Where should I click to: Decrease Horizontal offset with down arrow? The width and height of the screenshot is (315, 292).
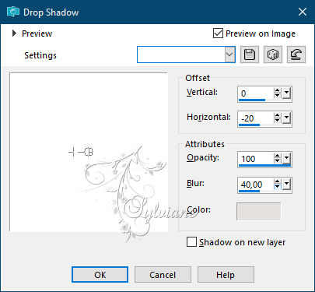pyautogui.click(x=277, y=121)
